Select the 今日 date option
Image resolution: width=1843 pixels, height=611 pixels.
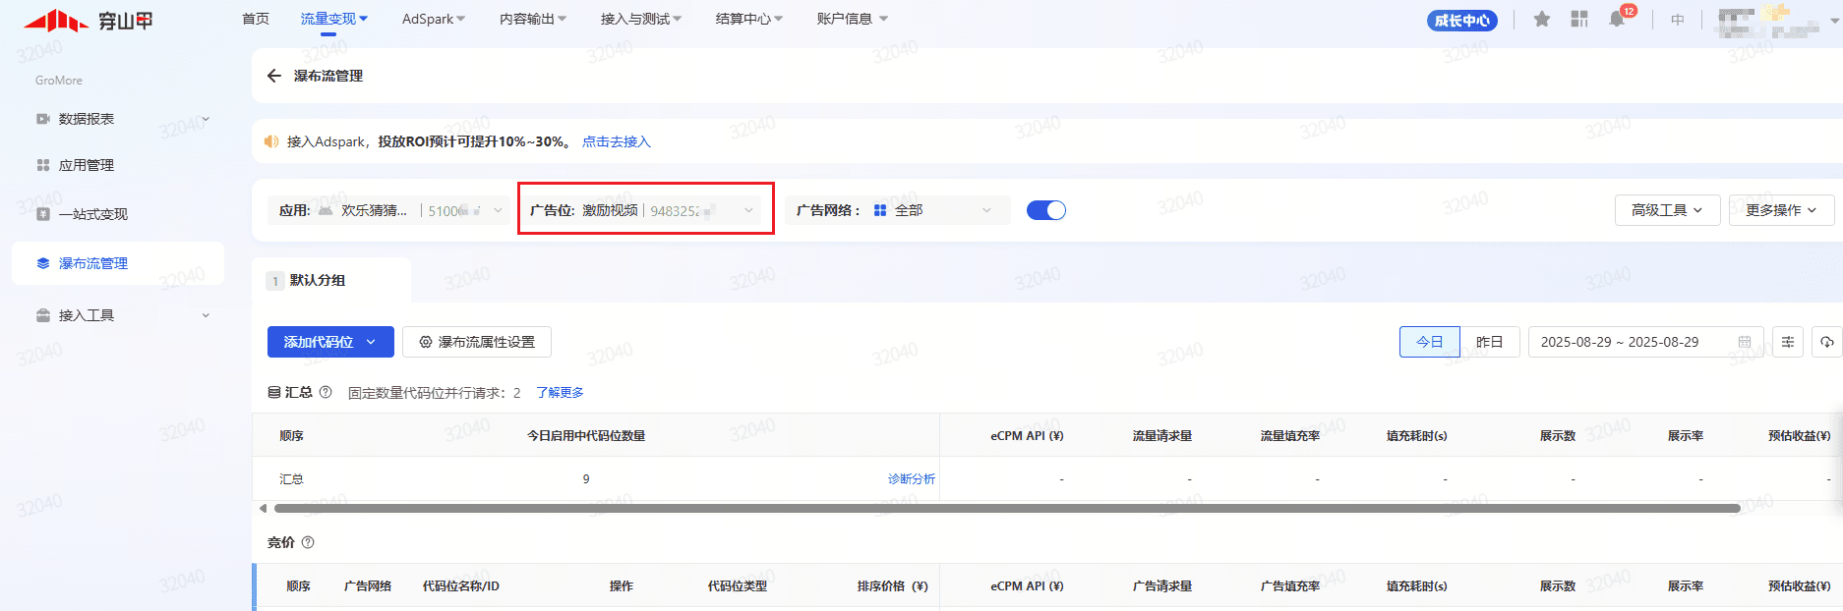[1430, 342]
